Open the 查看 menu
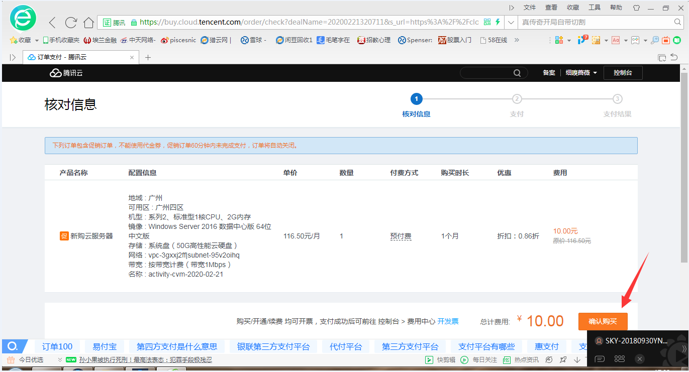The image size is (689, 372). coord(551,8)
